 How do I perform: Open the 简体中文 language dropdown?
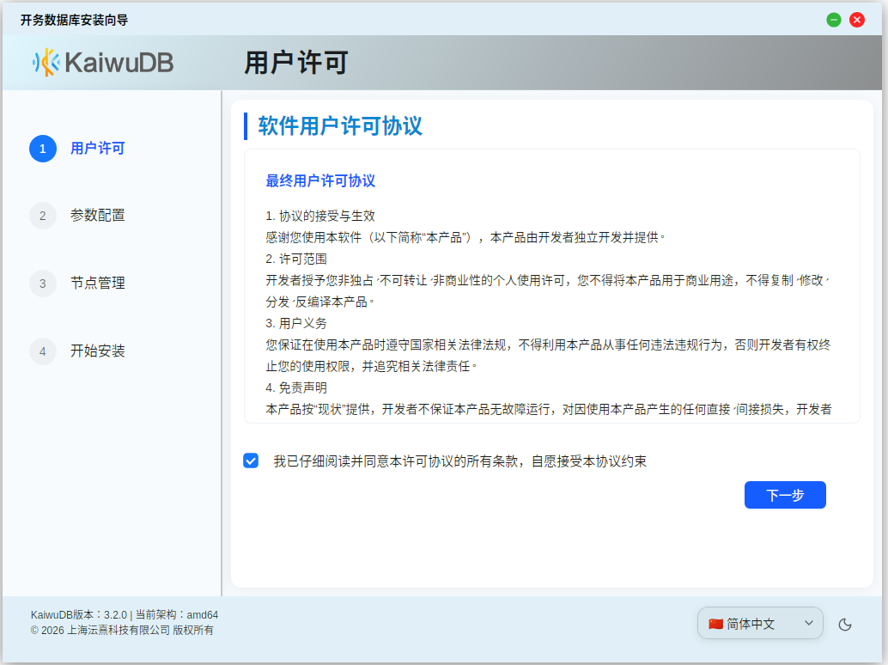(760, 623)
